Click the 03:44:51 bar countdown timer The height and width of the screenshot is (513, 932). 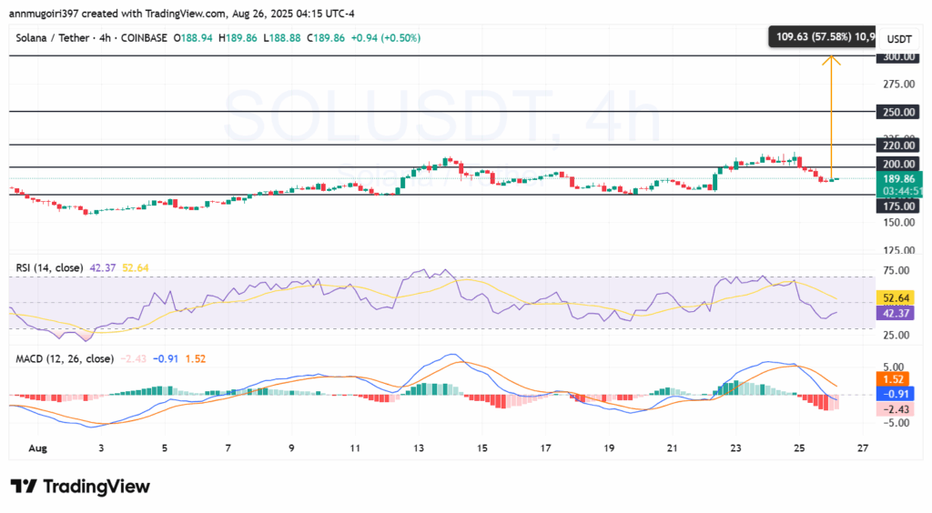tap(902, 191)
